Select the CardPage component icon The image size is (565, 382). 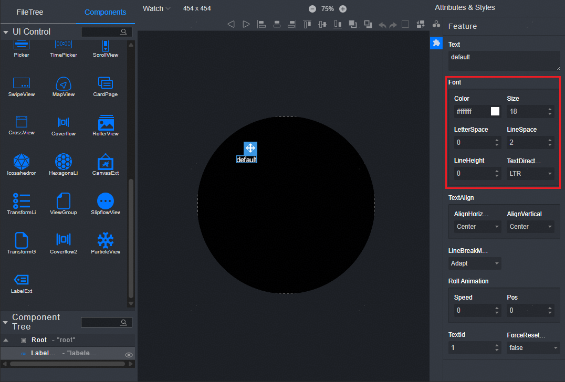(106, 83)
